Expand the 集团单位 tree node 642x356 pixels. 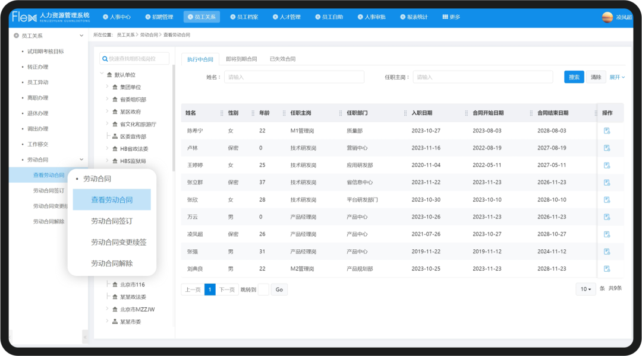pos(108,87)
